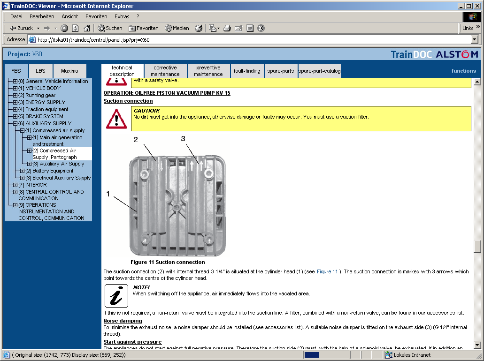Click the vertical scrollbar thumb
This screenshot has width=484, height=361.
(x=477, y=246)
